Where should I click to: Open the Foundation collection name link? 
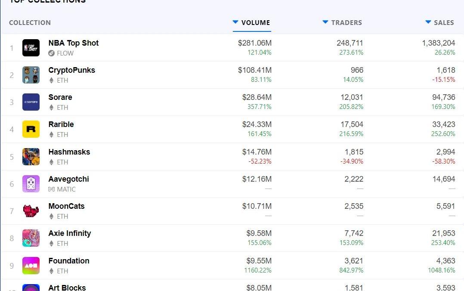click(69, 261)
